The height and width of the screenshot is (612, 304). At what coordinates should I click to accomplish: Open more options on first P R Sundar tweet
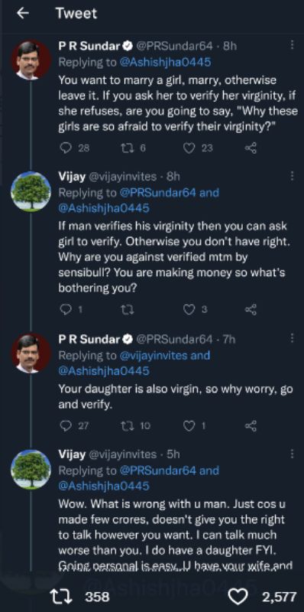click(292, 45)
